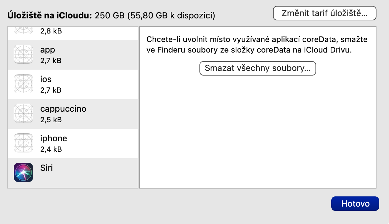Click the placeholder icon next to app
Image resolution: width=389 pixels, height=224 pixels.
(23, 55)
